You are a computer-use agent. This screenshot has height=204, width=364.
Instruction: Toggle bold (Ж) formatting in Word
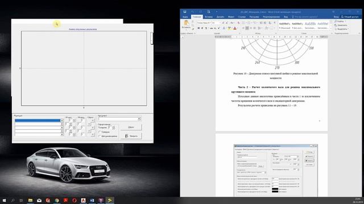click(x=198, y=28)
